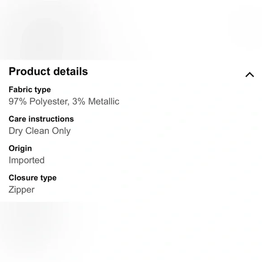Click the word Polyester in fabric composition
Image resolution: width=262 pixels, height=262 pixels.
pyautogui.click(x=49, y=102)
